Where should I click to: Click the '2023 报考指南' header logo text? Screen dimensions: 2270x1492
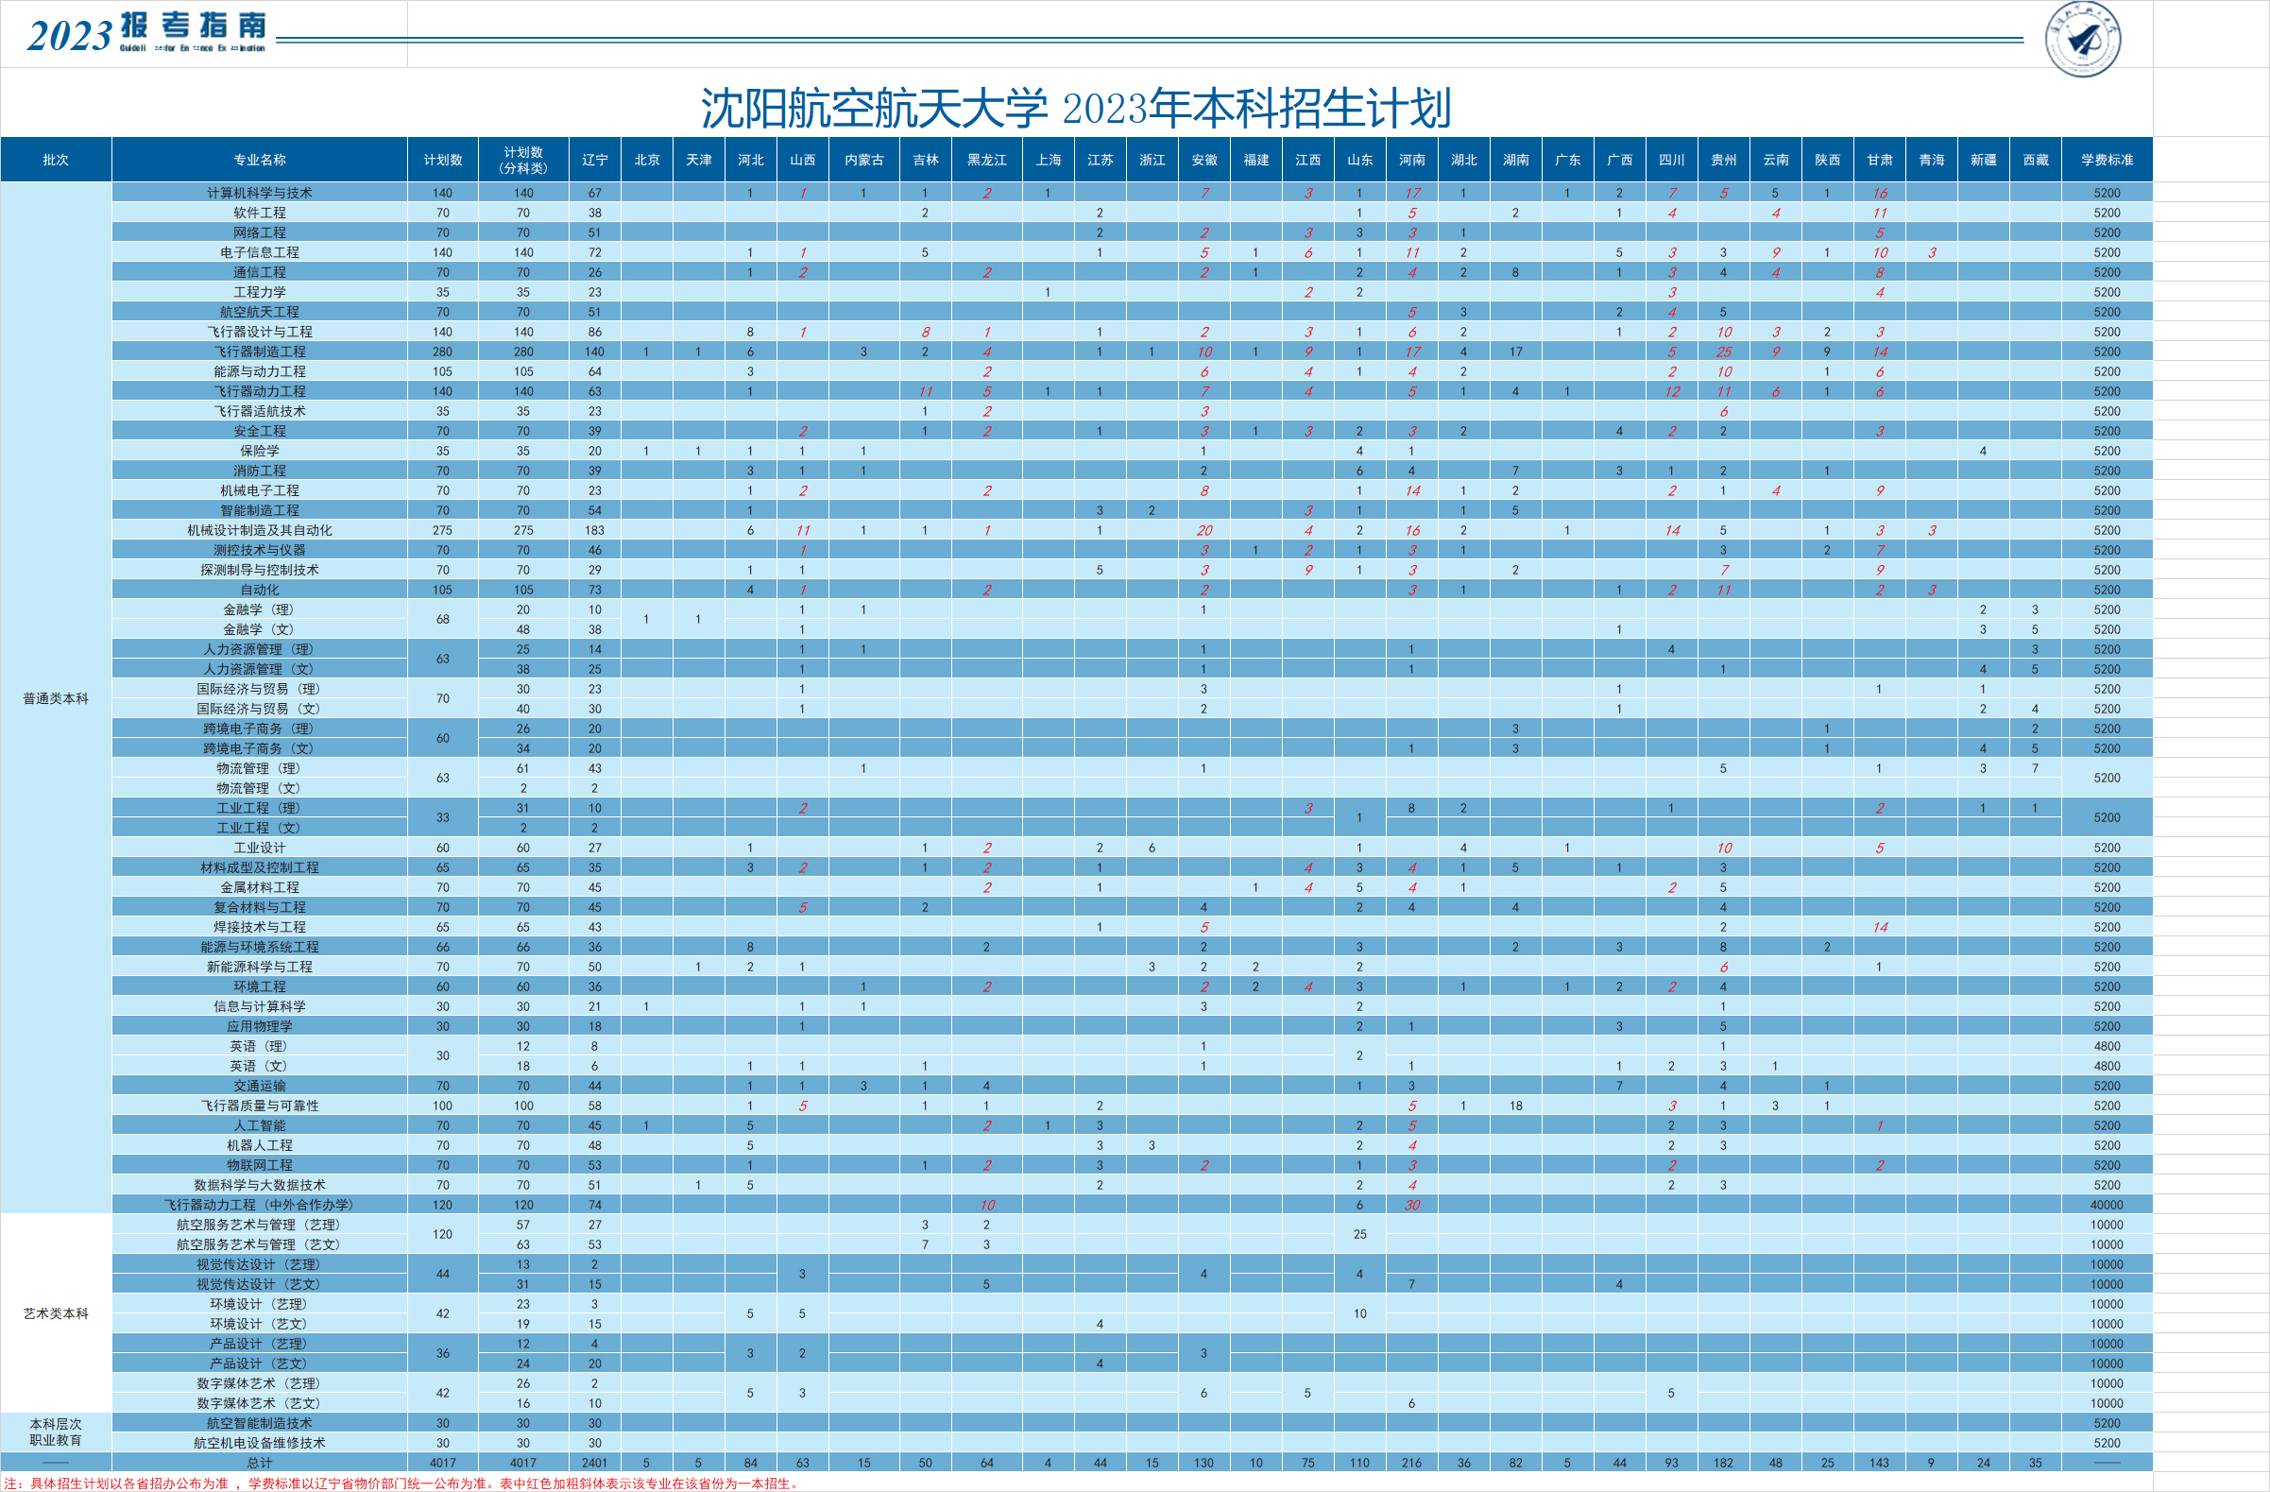point(146,33)
